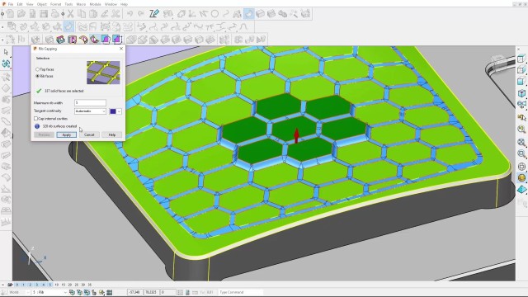Select the annotation pen icon in toolbar
Viewport: 528px width, 297px height.
coord(154,14)
